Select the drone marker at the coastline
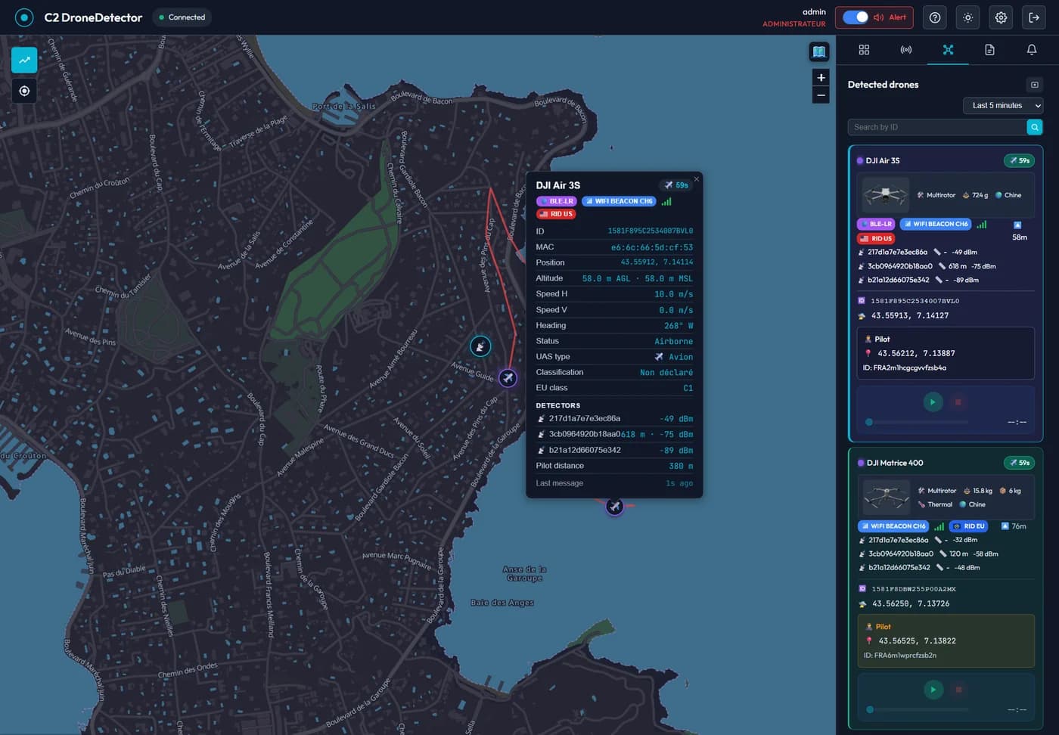 coord(615,506)
